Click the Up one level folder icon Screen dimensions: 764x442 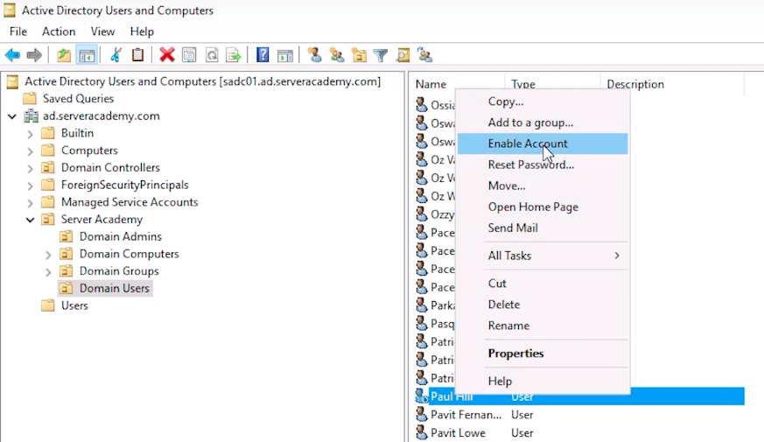64,55
